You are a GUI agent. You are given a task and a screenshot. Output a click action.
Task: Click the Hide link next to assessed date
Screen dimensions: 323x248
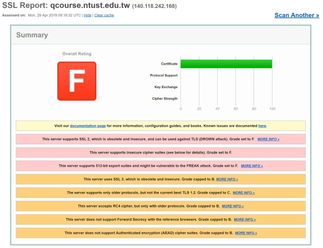click(x=88, y=15)
